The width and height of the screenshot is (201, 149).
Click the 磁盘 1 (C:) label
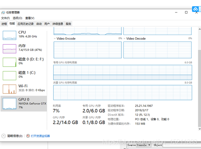pyautogui.click(x=27, y=73)
